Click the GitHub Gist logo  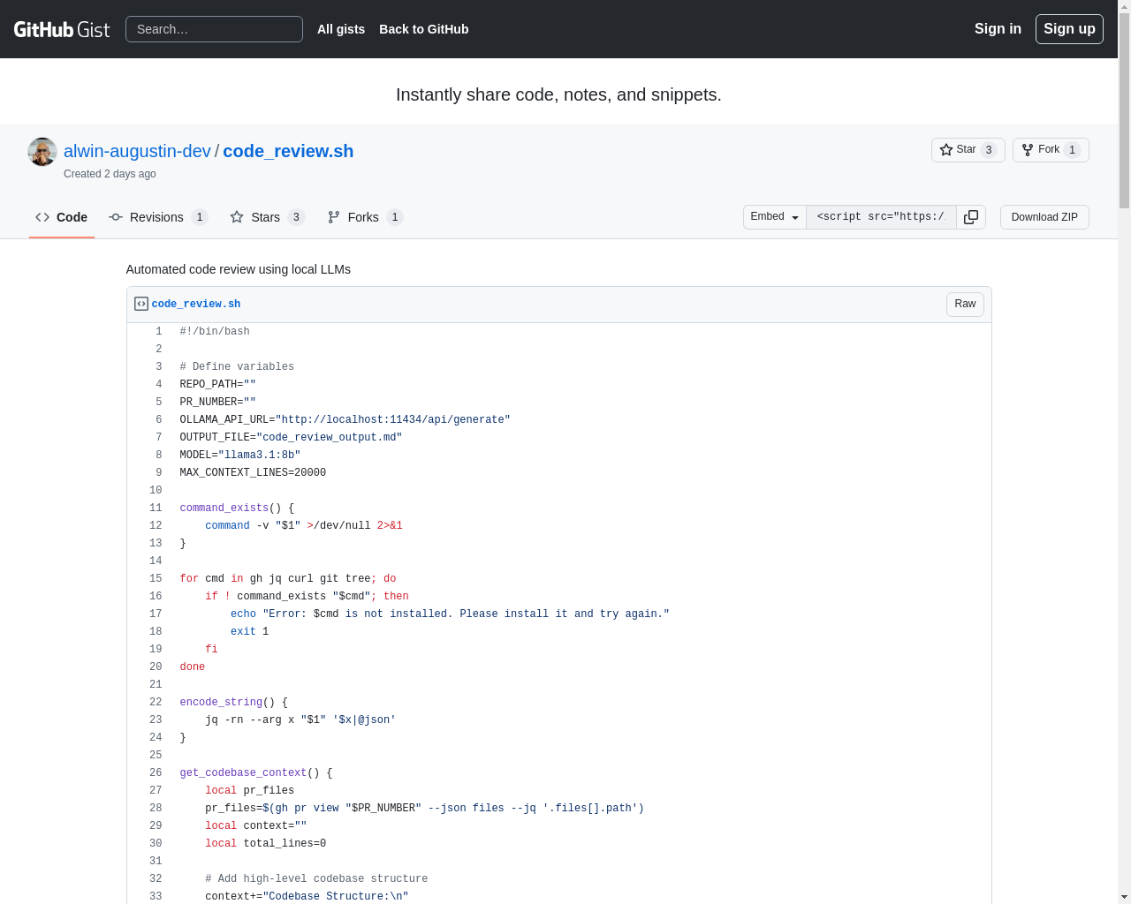point(62,29)
